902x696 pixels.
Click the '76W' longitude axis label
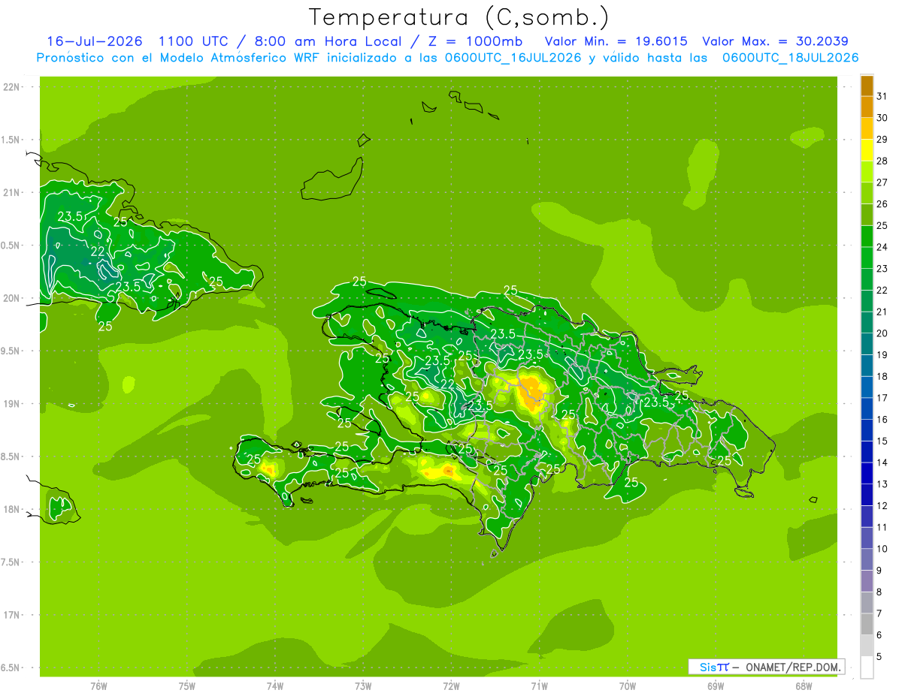point(98,685)
